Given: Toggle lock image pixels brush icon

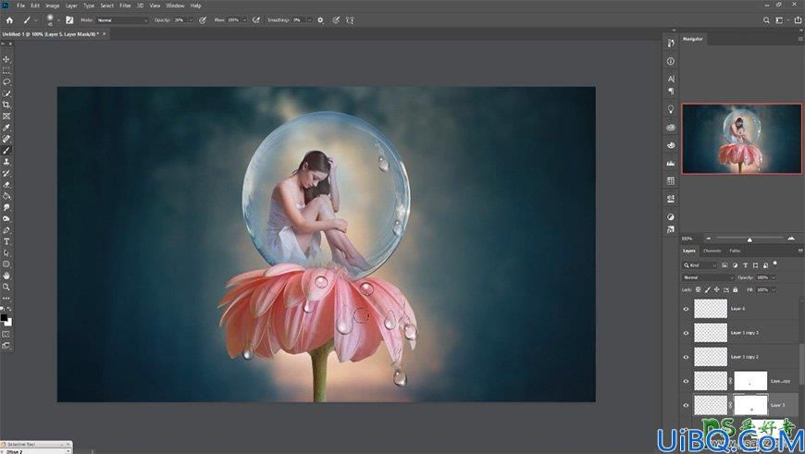Looking at the screenshot, I should pyautogui.click(x=708, y=289).
